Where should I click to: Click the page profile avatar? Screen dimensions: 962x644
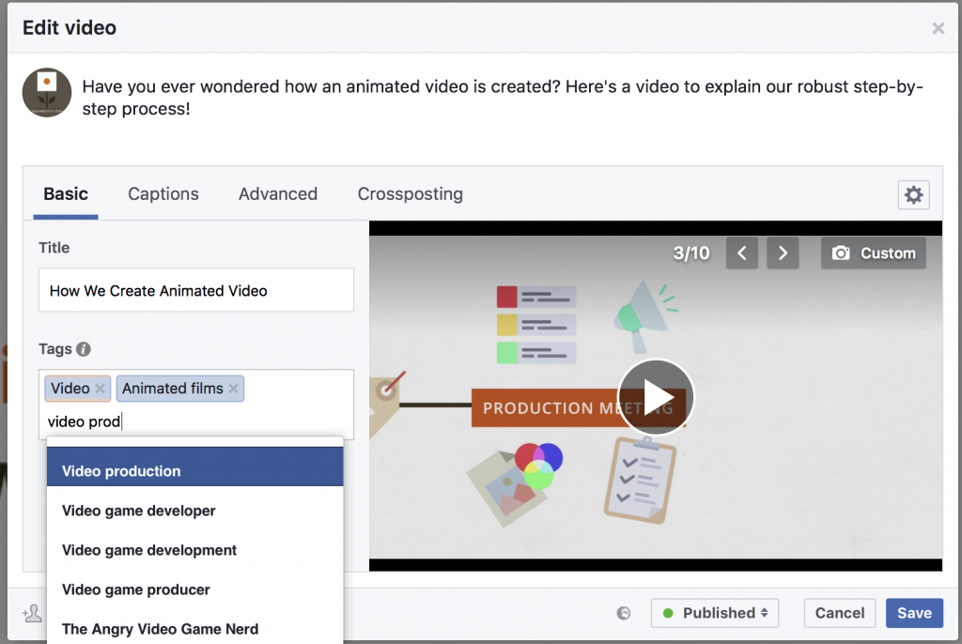[47, 93]
